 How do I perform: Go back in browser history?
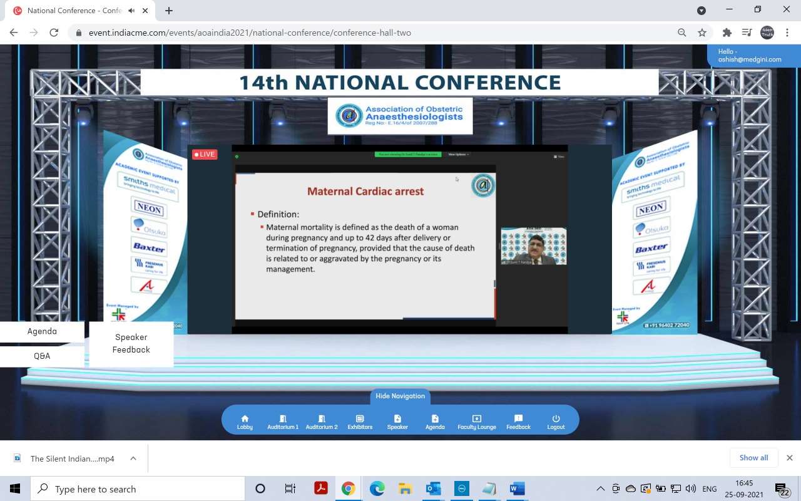[x=14, y=33]
